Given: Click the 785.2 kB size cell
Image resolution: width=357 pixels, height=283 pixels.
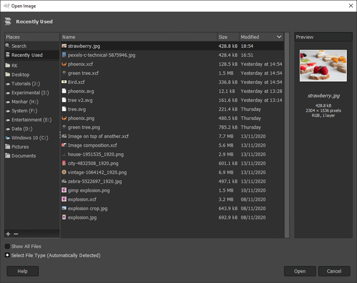Looking at the screenshot, I should tap(228, 127).
